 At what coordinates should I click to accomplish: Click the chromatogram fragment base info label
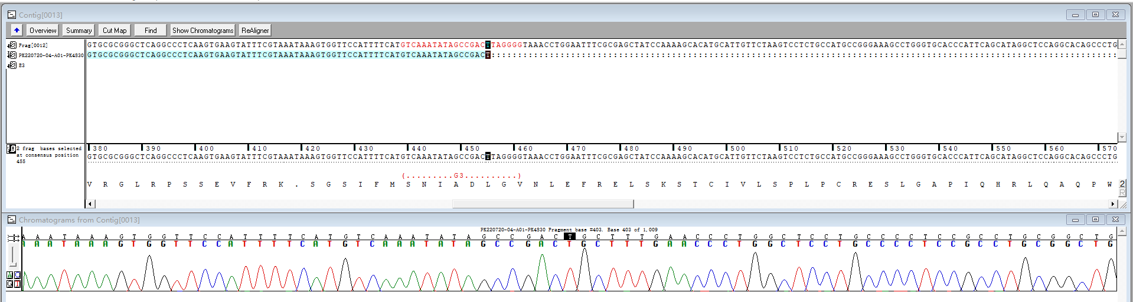tap(569, 230)
